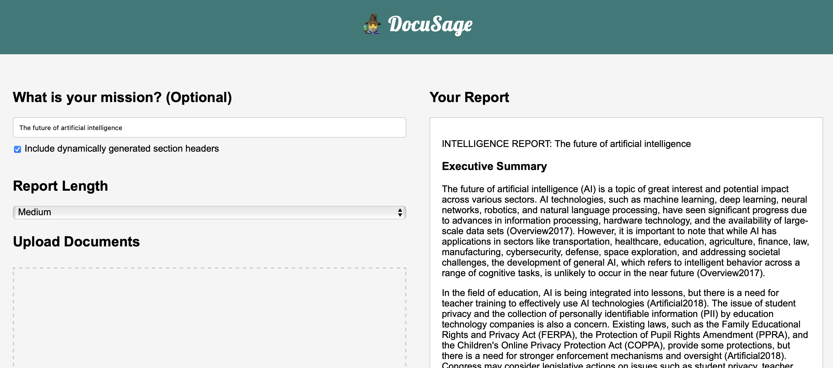Click the 'Report Length' heading

pyautogui.click(x=60, y=186)
